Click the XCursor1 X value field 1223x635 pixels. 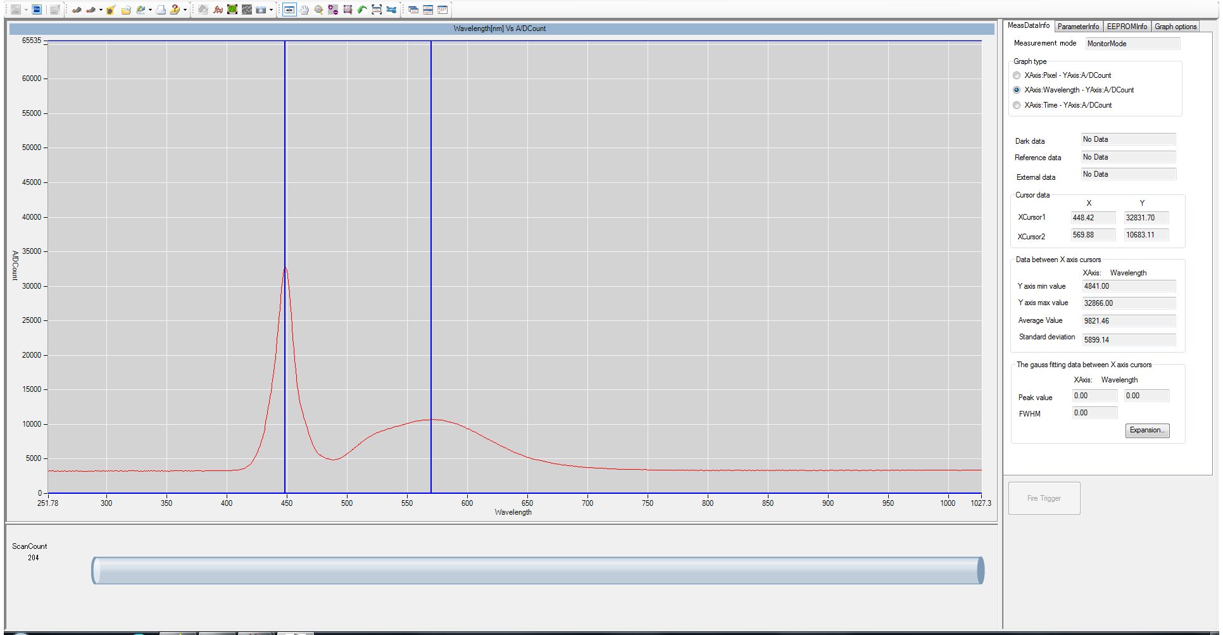[1093, 218]
